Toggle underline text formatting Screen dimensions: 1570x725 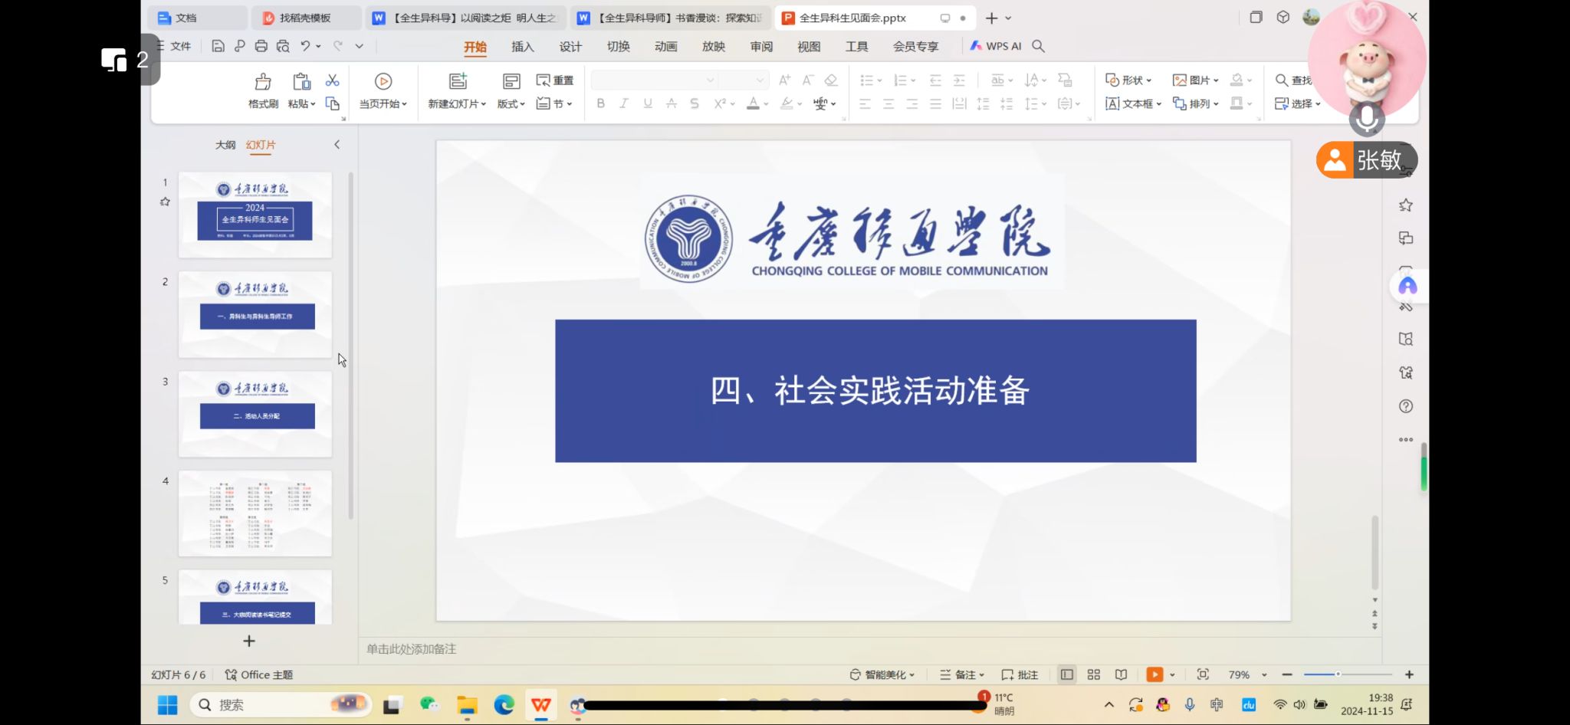(648, 103)
